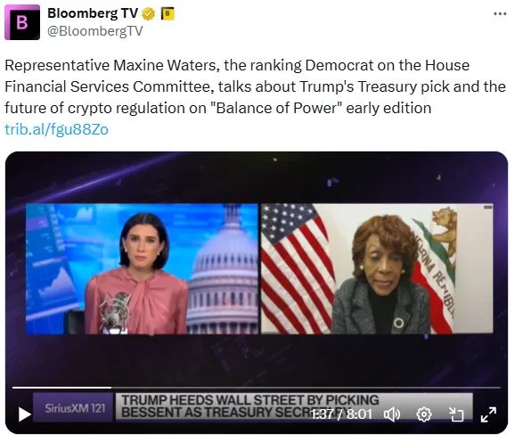Click the Maxine Waters video frame
515x442 pixels.
(x=377, y=268)
